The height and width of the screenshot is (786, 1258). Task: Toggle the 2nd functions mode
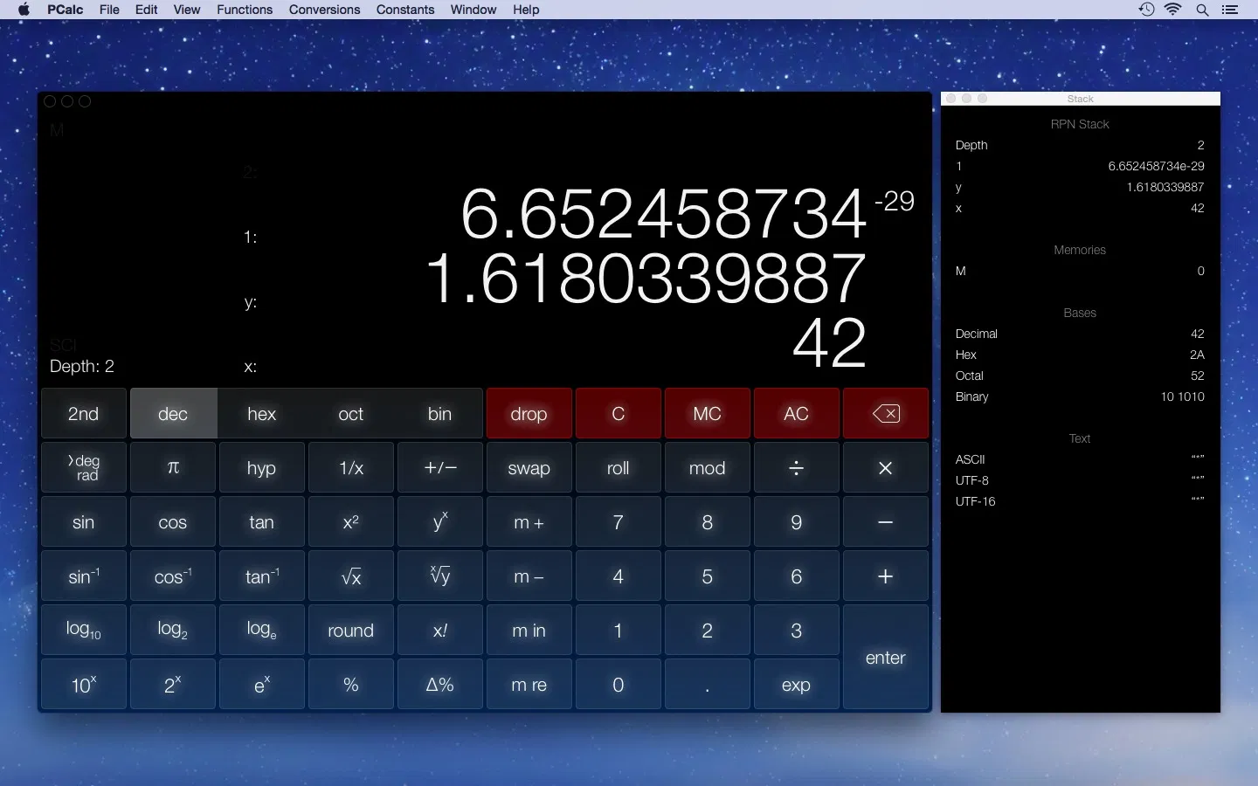pyautogui.click(x=83, y=413)
